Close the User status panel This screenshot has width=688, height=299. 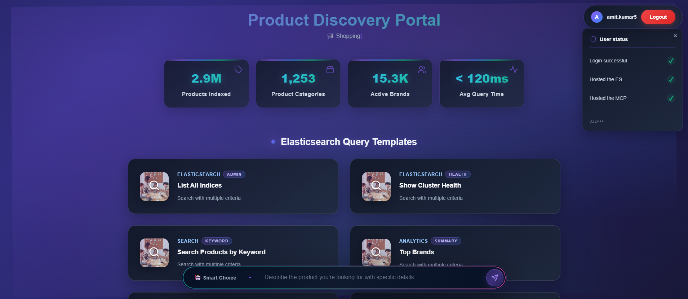(675, 36)
